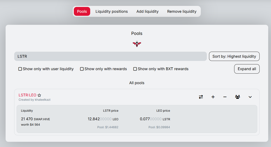Open the Sort by Highest liquidity dropdown
Screen dimensions: 271x147
(x=234, y=56)
